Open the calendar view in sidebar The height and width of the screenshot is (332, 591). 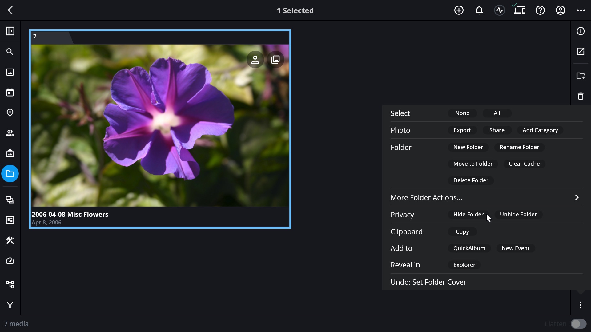(x=10, y=93)
